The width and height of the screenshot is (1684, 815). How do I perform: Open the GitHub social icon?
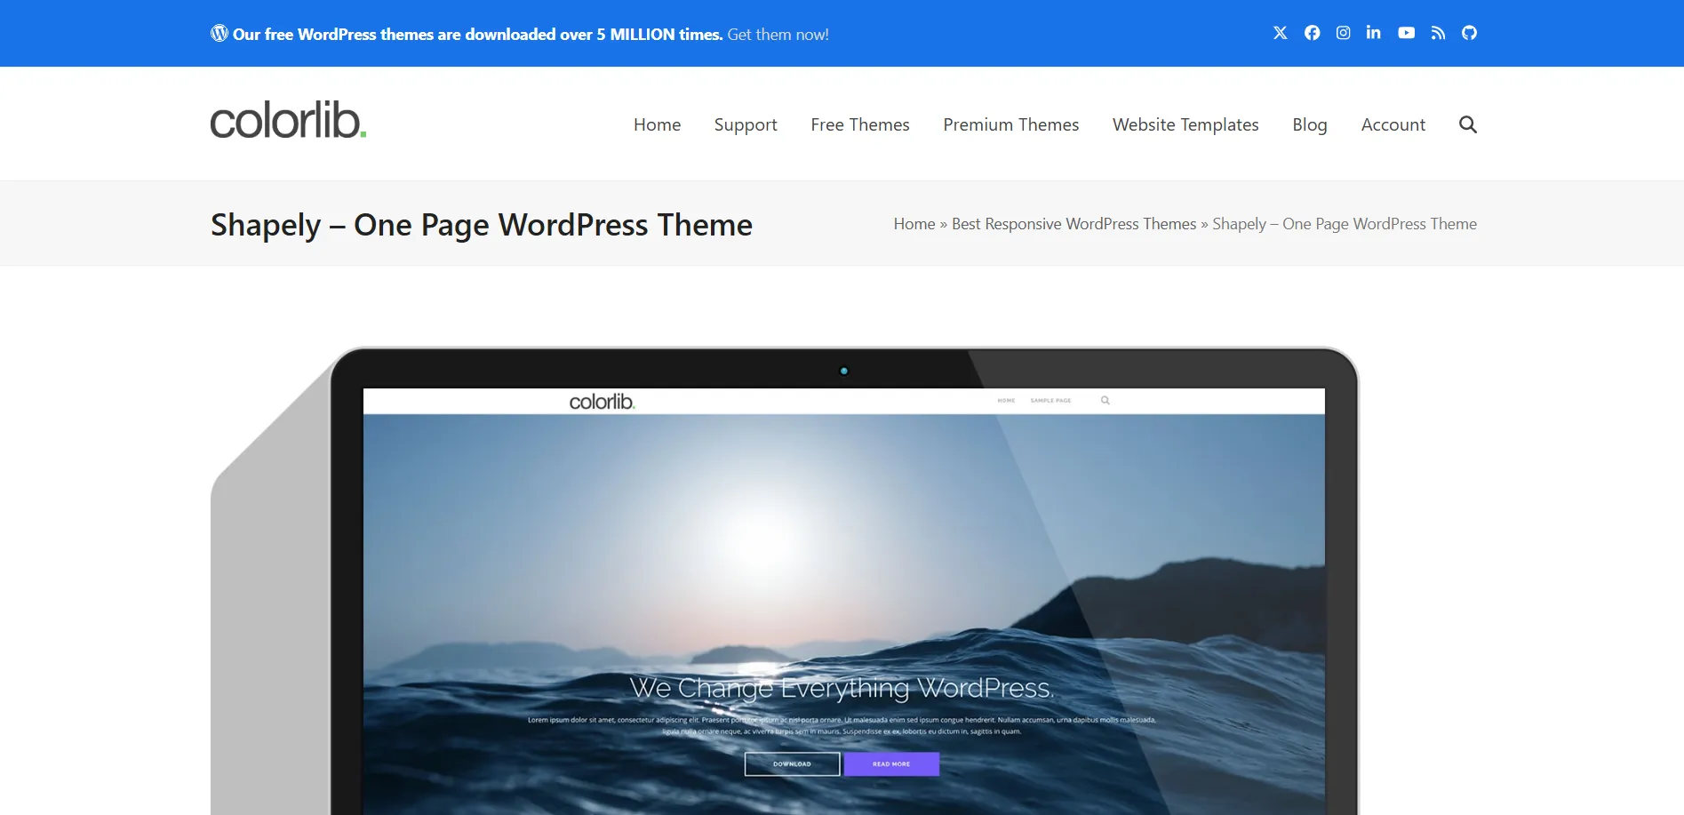[x=1469, y=33]
